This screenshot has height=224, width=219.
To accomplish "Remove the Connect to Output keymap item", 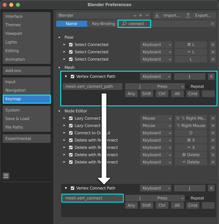I will [x=213, y=133].
